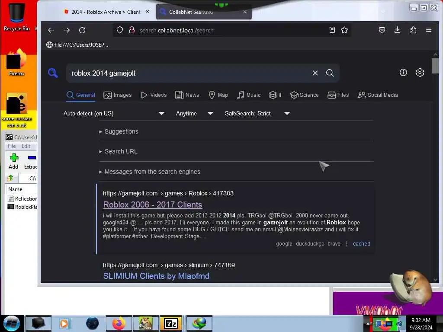Open the extensions puzzle icon
The height and width of the screenshot is (332, 443).
tap(413, 30)
